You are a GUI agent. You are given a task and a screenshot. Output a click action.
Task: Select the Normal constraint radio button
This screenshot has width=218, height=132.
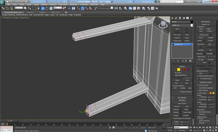(206, 31)
